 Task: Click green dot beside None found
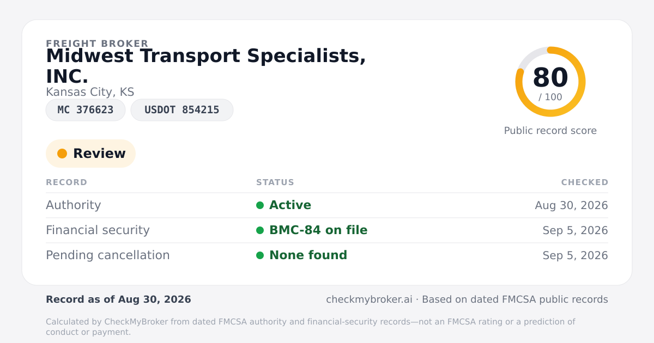point(260,255)
